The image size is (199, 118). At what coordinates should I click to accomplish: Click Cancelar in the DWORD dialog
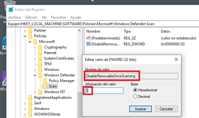(x=166, y=109)
